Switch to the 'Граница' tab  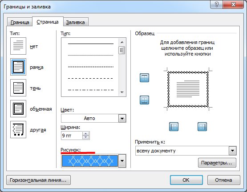click(20, 22)
